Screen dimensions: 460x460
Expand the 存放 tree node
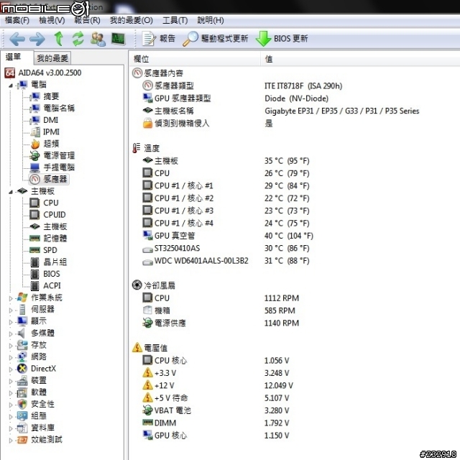pos(11,346)
